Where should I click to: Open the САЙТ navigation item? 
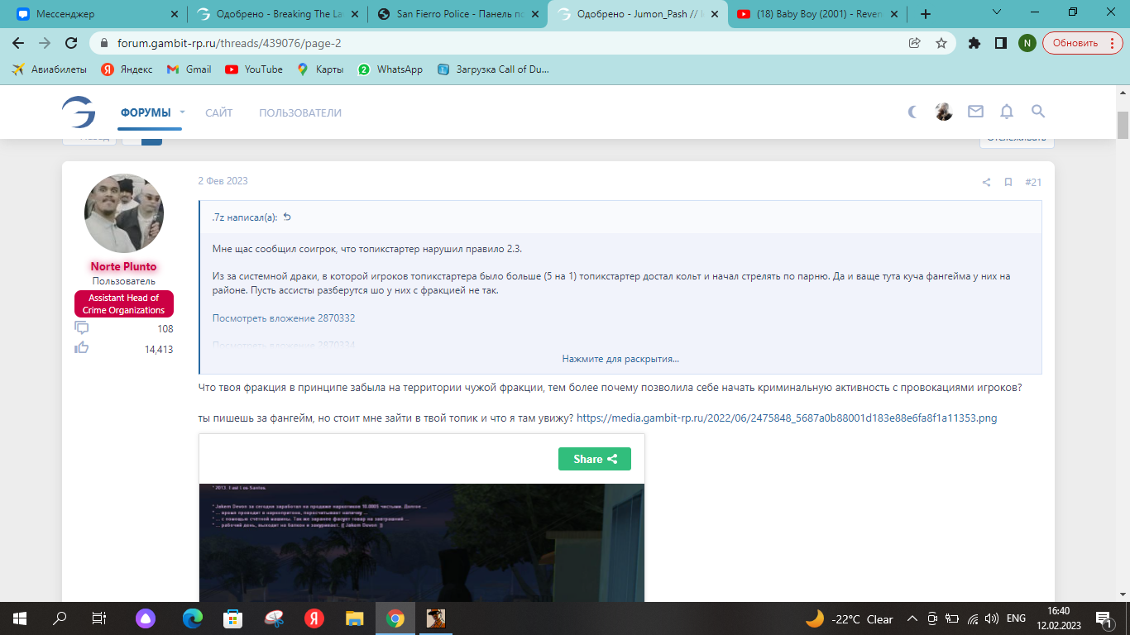tap(219, 112)
